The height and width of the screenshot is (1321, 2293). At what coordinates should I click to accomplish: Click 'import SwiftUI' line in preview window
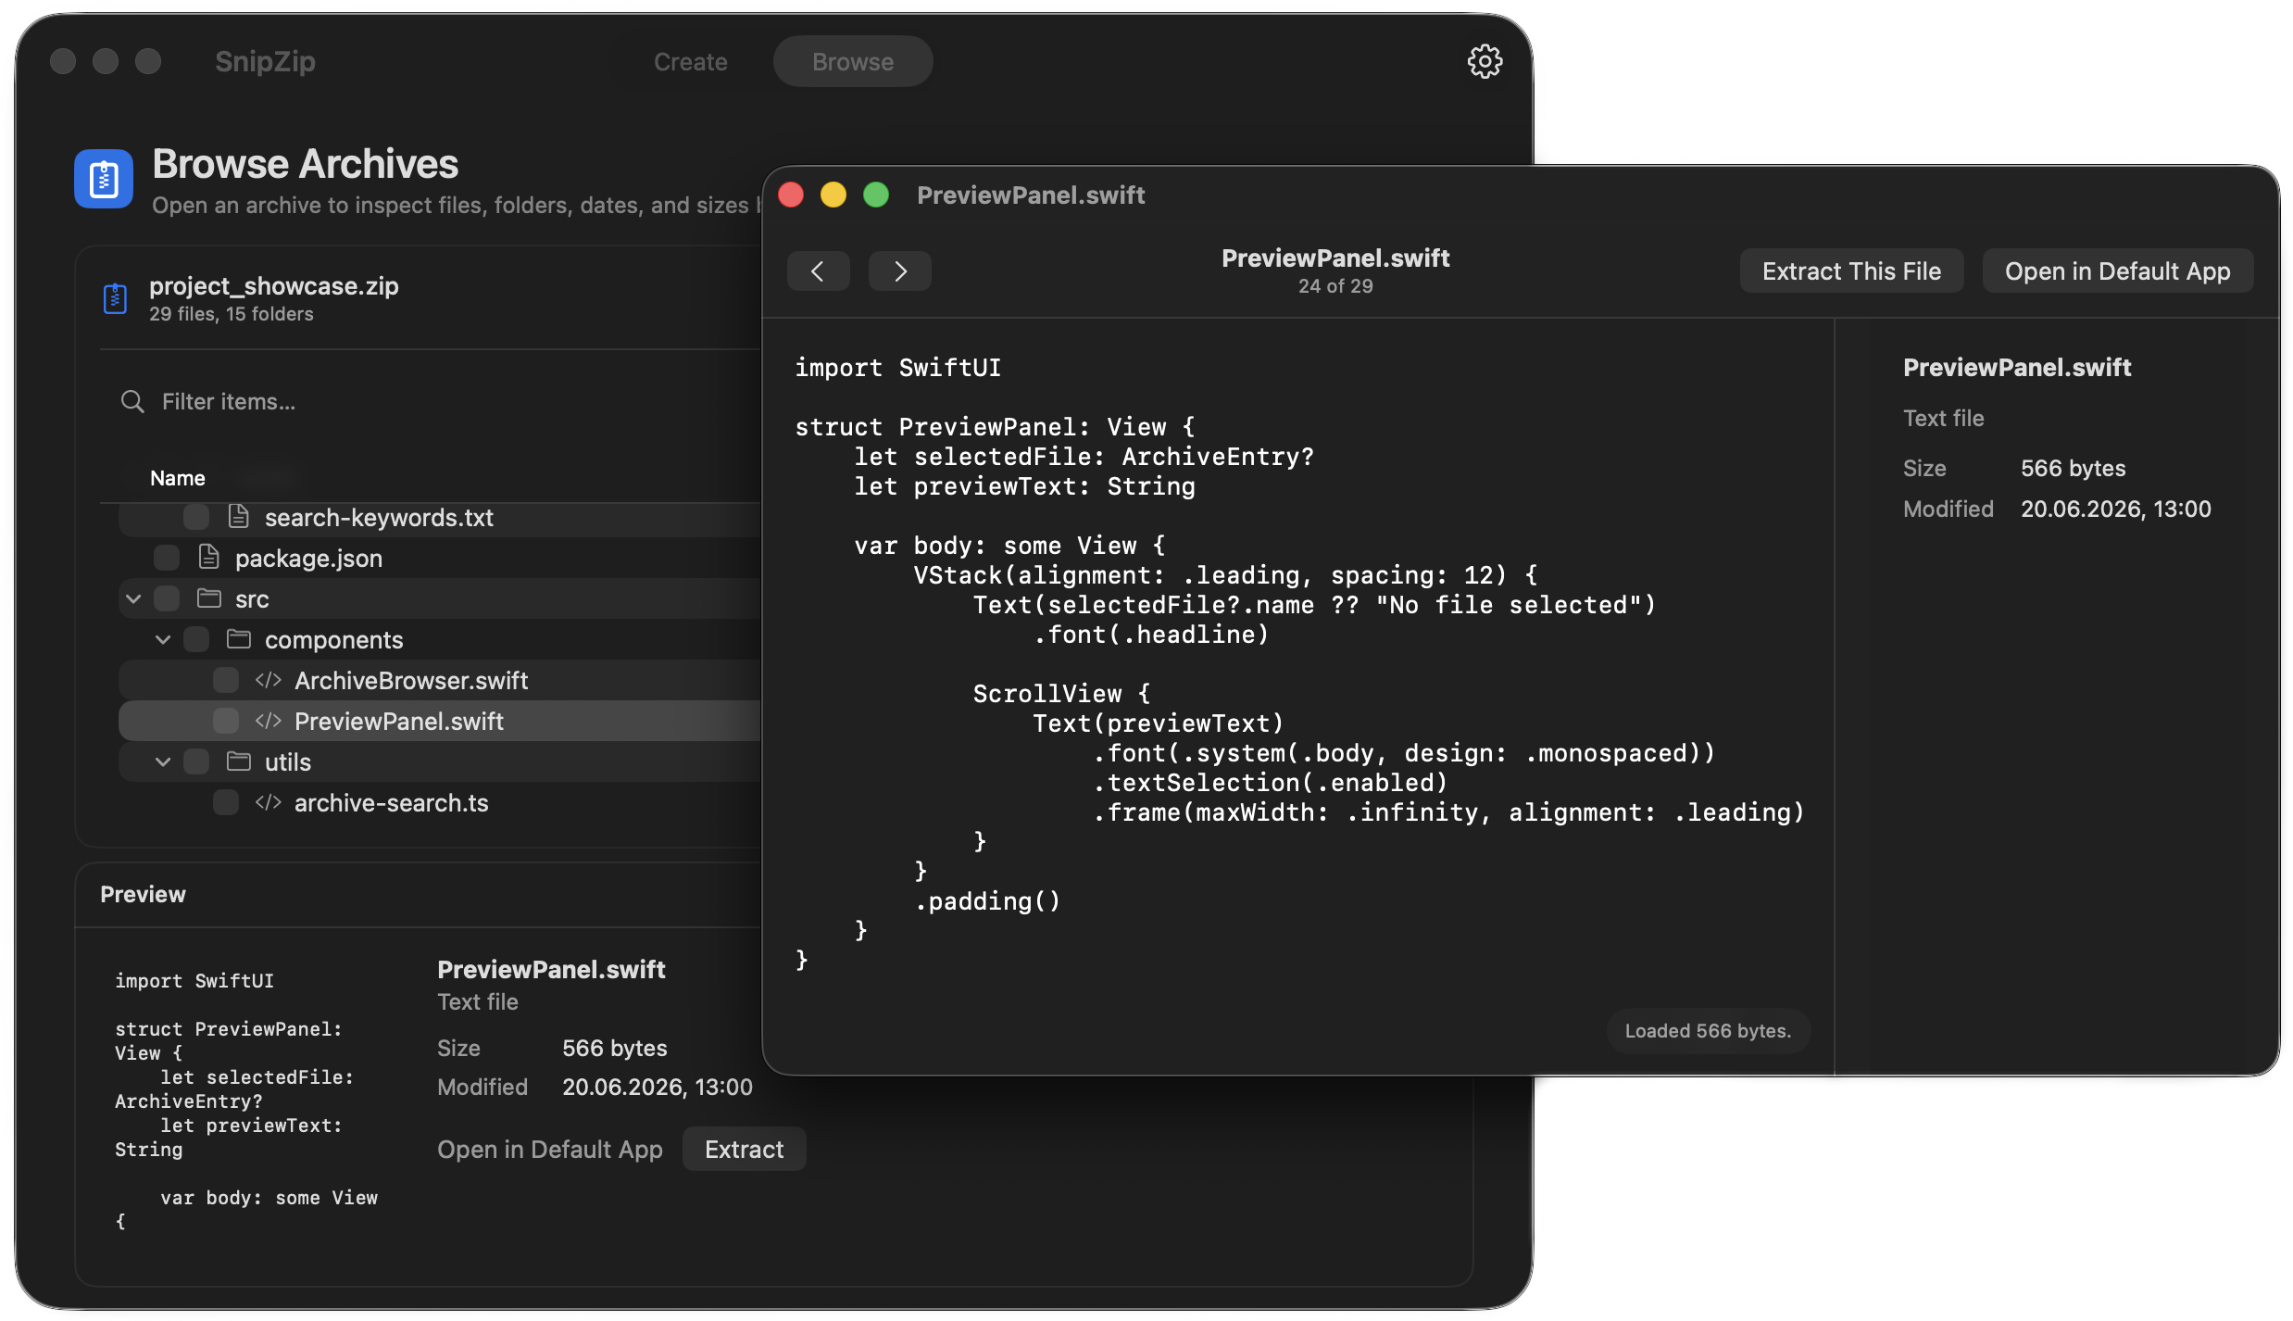point(897,367)
